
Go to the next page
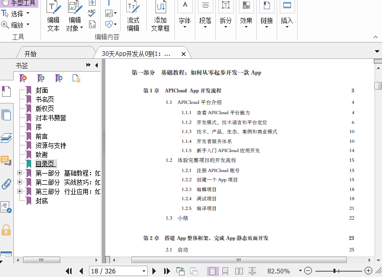pyautogui.click(x=154, y=271)
